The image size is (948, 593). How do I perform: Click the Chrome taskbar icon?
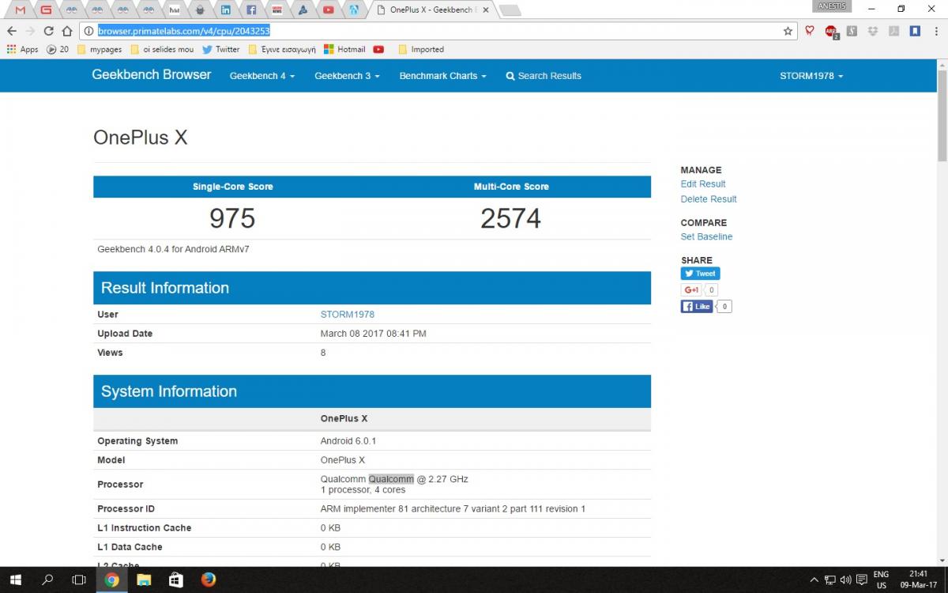click(111, 580)
